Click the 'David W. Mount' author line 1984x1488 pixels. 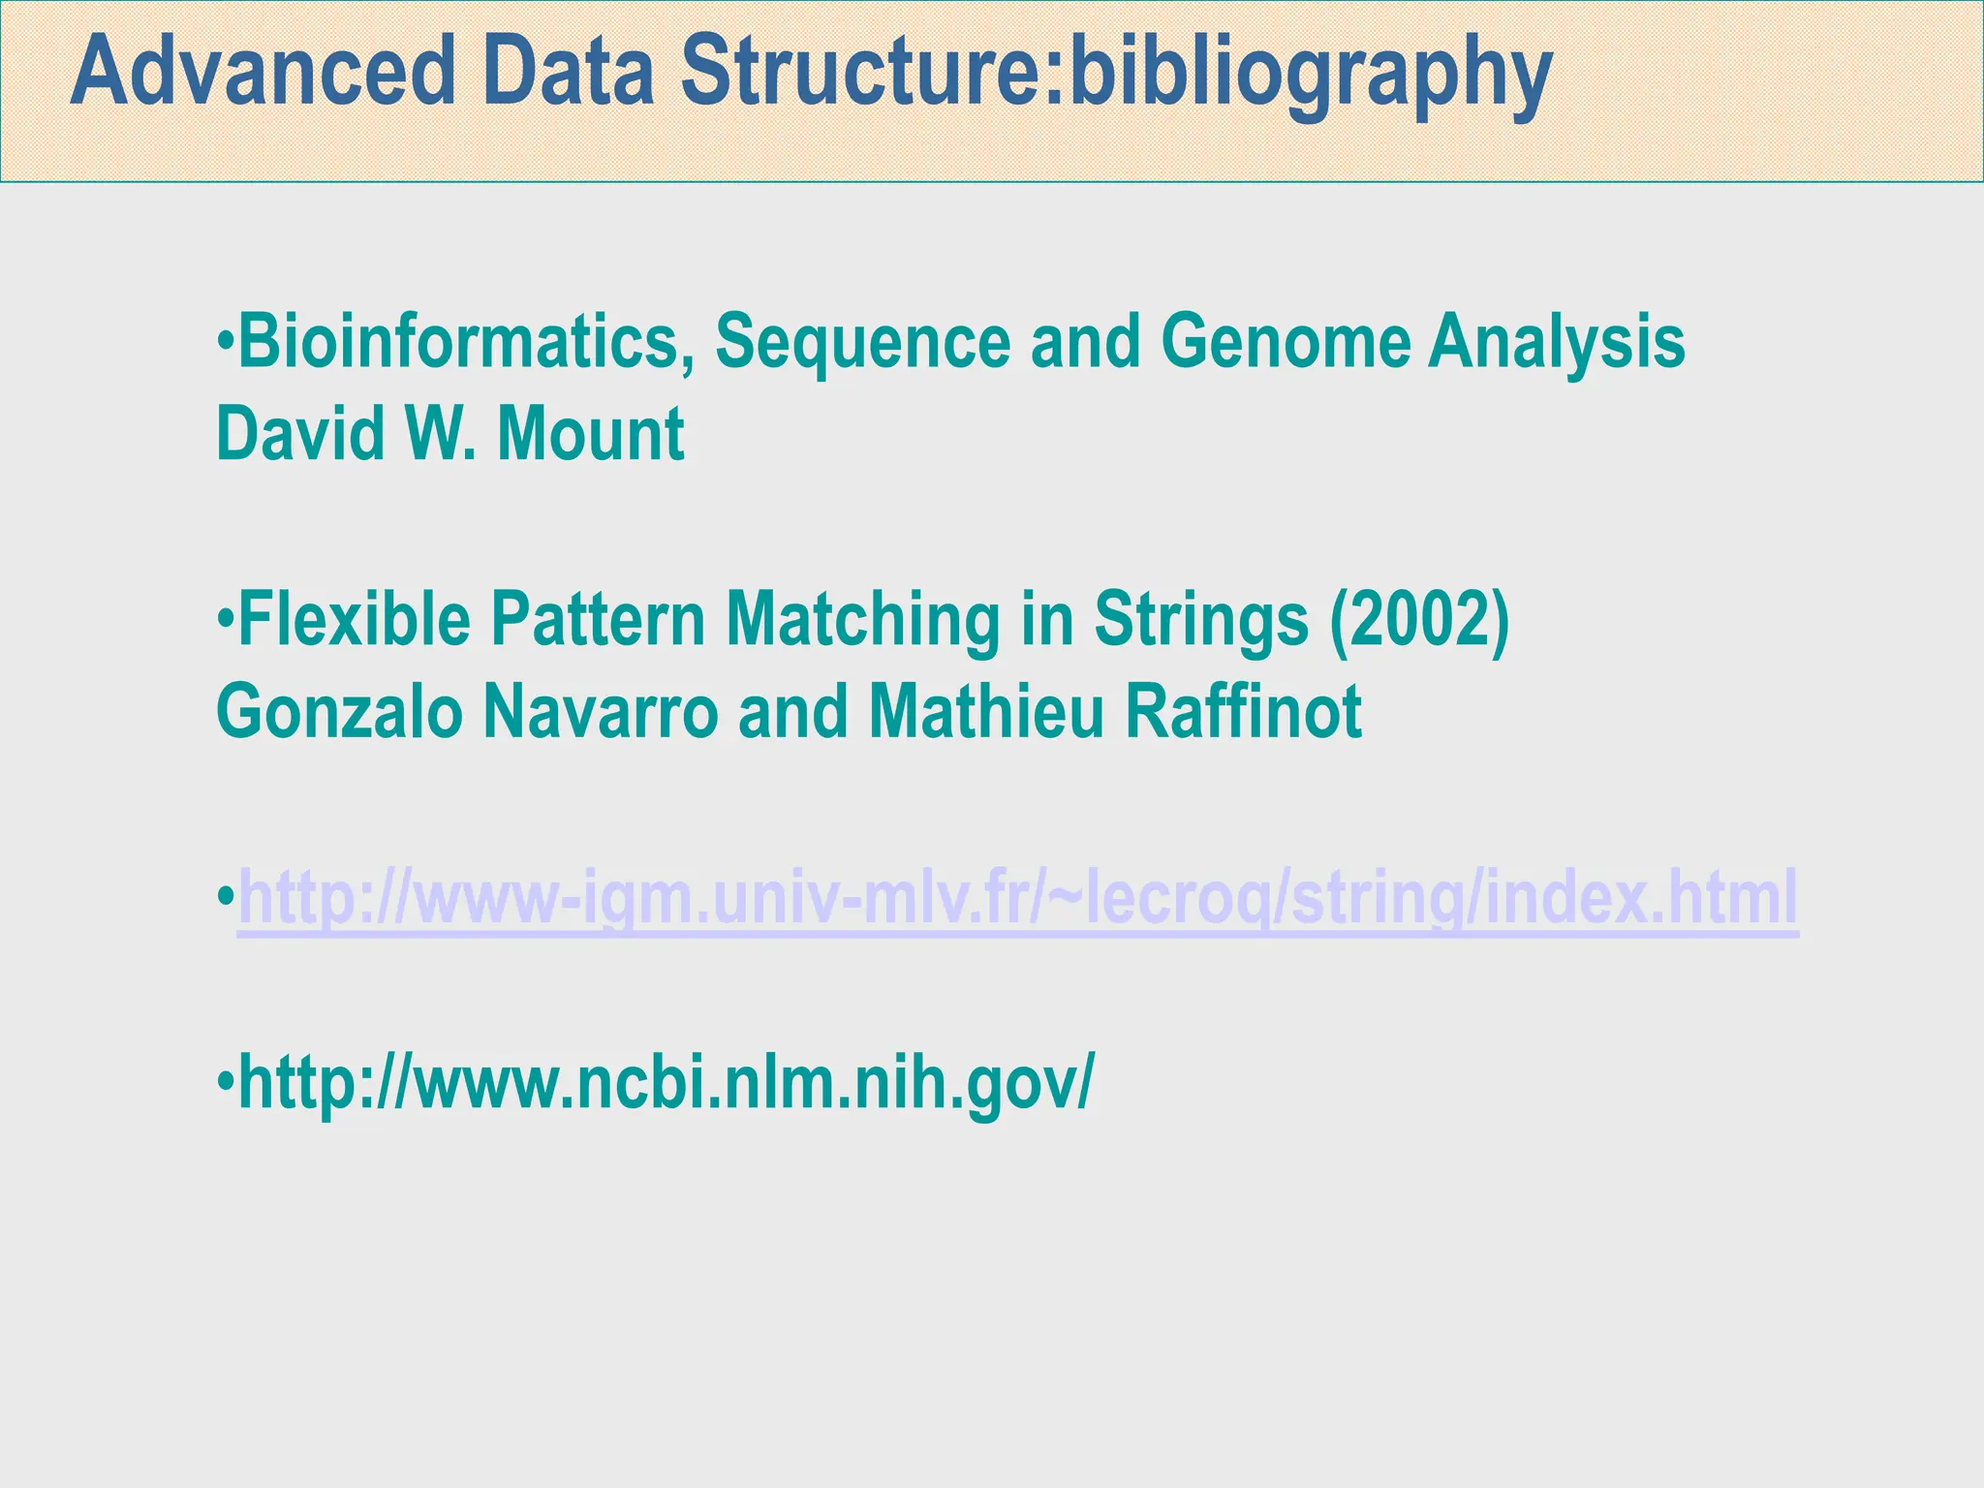[450, 434]
